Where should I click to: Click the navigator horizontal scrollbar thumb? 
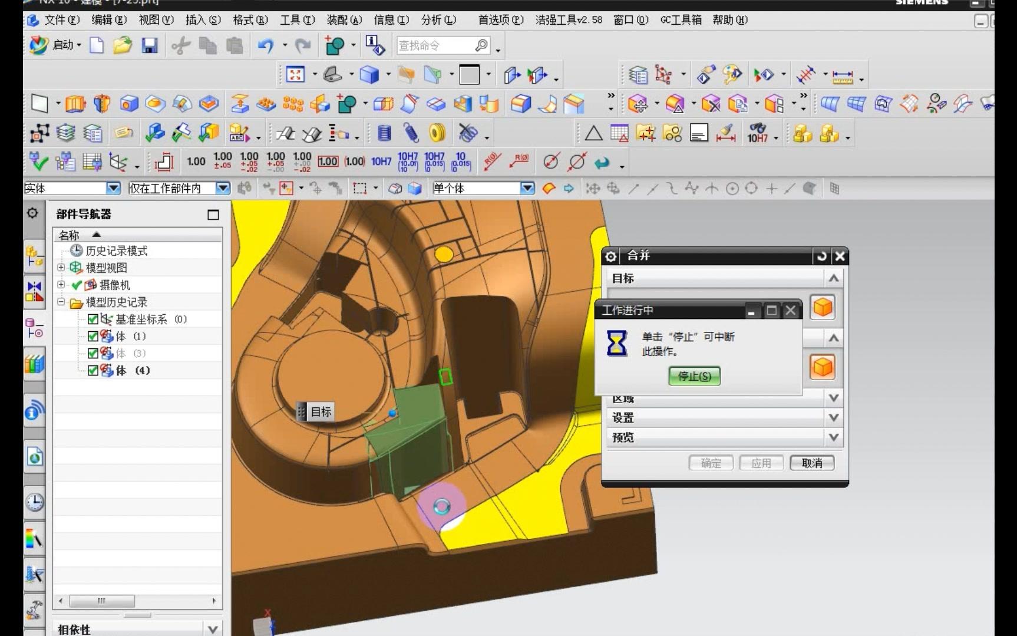(102, 601)
